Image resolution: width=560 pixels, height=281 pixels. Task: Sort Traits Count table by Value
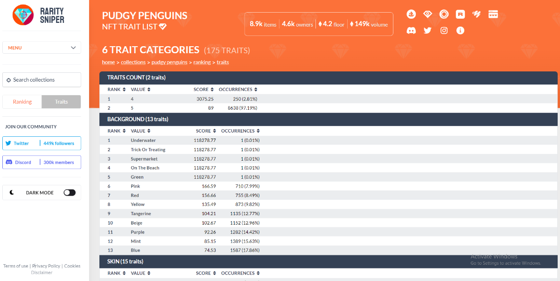pyautogui.click(x=140, y=89)
